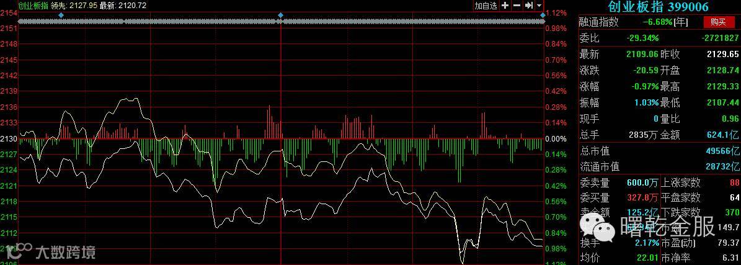Click the 领先: 2127.95 indicator text
This screenshot has width=741, height=265.
(x=74, y=6)
